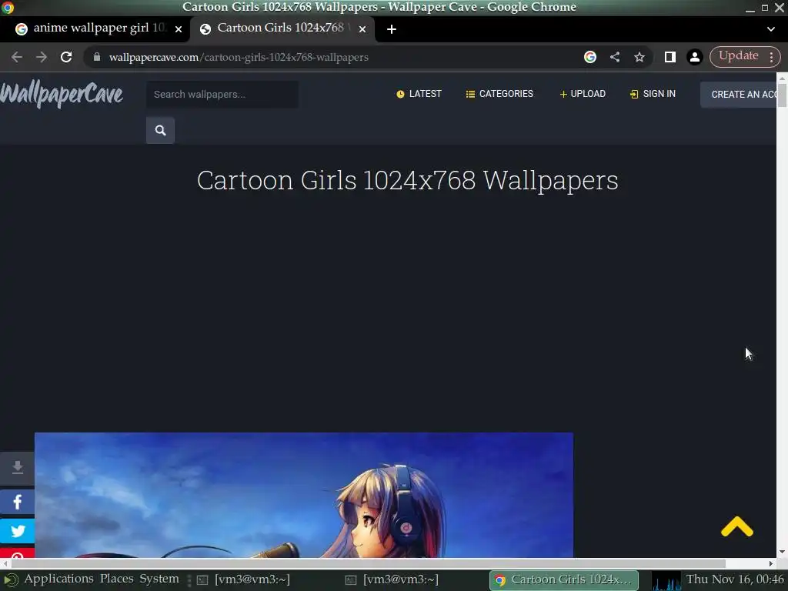
Task: Go to WallpaperCave home logo
Action: pyautogui.click(x=62, y=95)
